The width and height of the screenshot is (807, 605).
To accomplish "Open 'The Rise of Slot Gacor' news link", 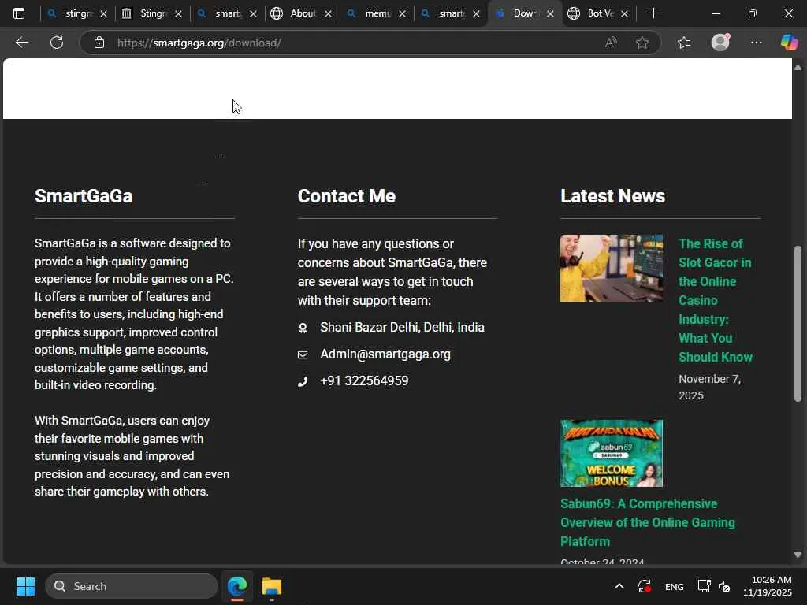I will click(x=716, y=300).
